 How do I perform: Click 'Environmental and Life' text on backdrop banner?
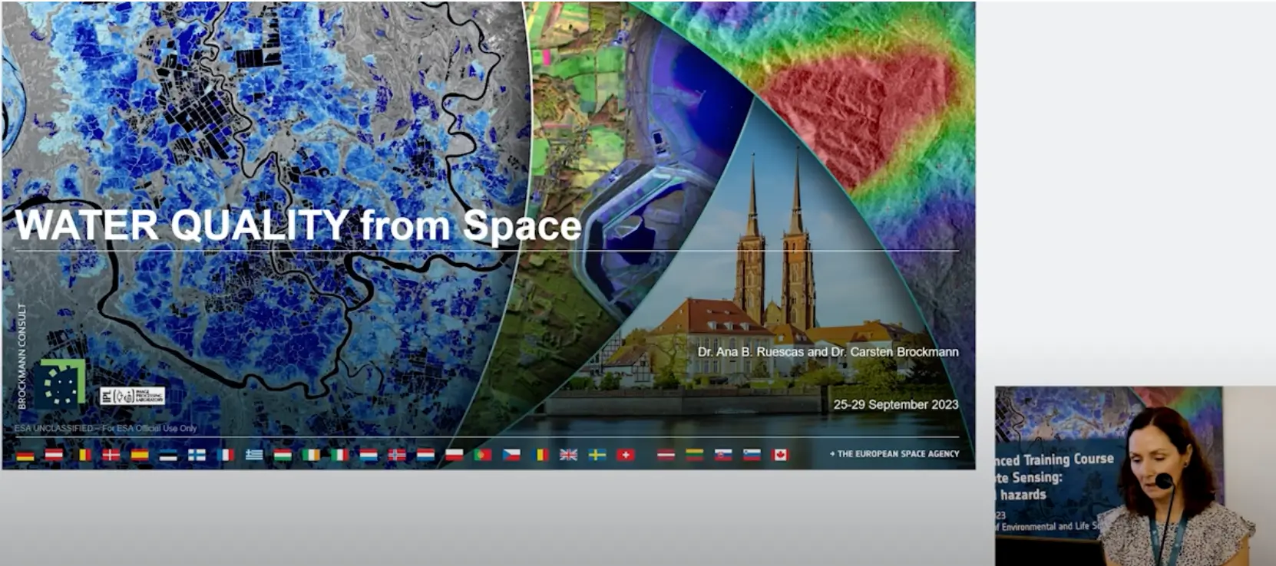point(1046,526)
